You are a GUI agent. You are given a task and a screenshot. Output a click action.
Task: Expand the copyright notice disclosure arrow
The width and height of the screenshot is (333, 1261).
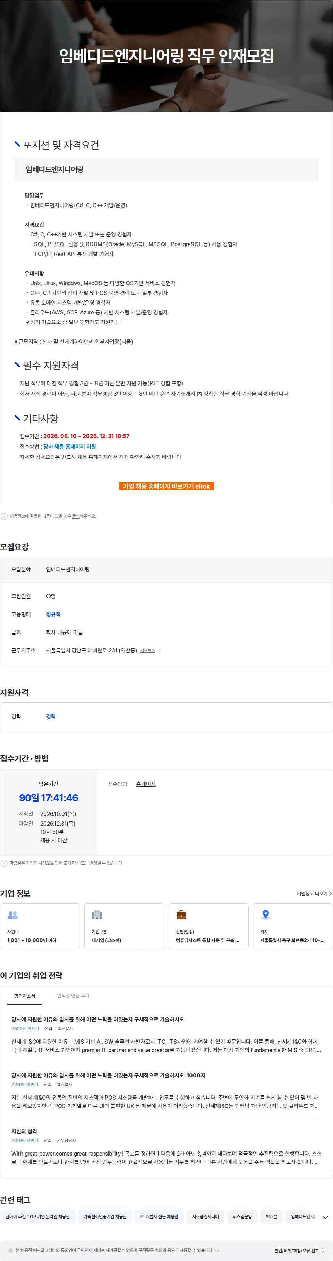pos(217,1250)
